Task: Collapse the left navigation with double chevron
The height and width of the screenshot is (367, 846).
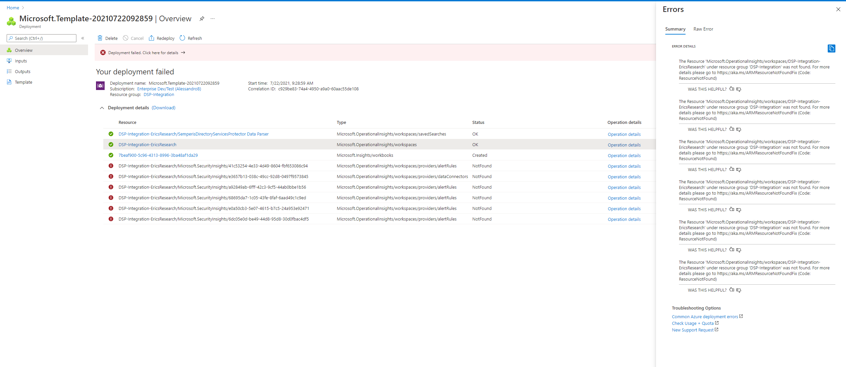Action: click(83, 38)
